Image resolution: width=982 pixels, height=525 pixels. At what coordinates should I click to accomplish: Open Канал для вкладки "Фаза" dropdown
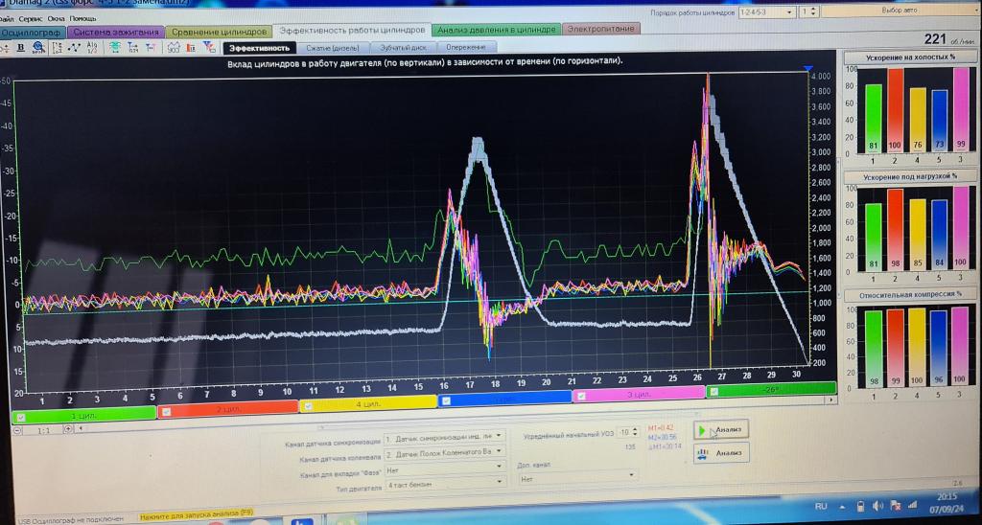(444, 467)
